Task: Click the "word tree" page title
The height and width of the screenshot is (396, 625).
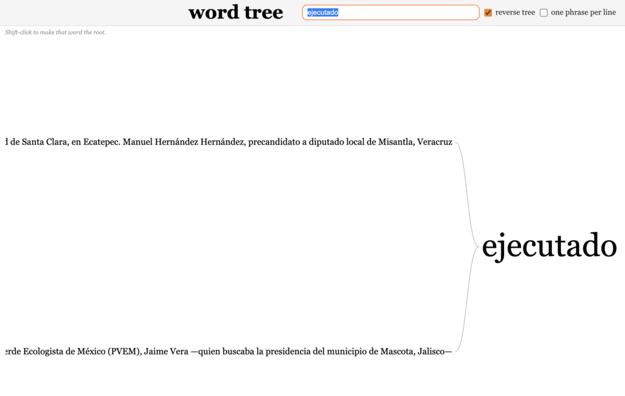Action: click(x=236, y=12)
